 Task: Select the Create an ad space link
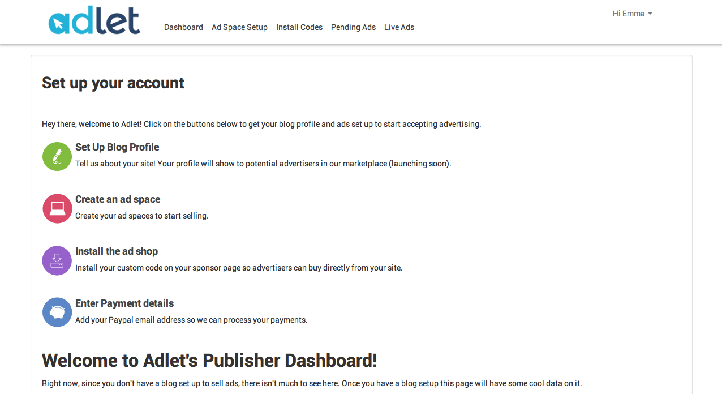118,199
